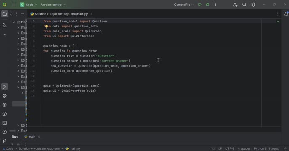Image resolution: width=289 pixels, height=151 pixels.
Task: Start debugging with the bug icon
Action: tap(208, 5)
